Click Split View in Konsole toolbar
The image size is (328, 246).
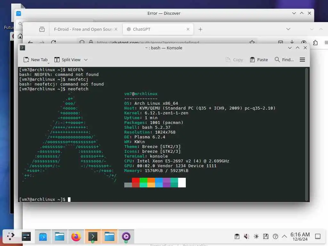click(67, 60)
